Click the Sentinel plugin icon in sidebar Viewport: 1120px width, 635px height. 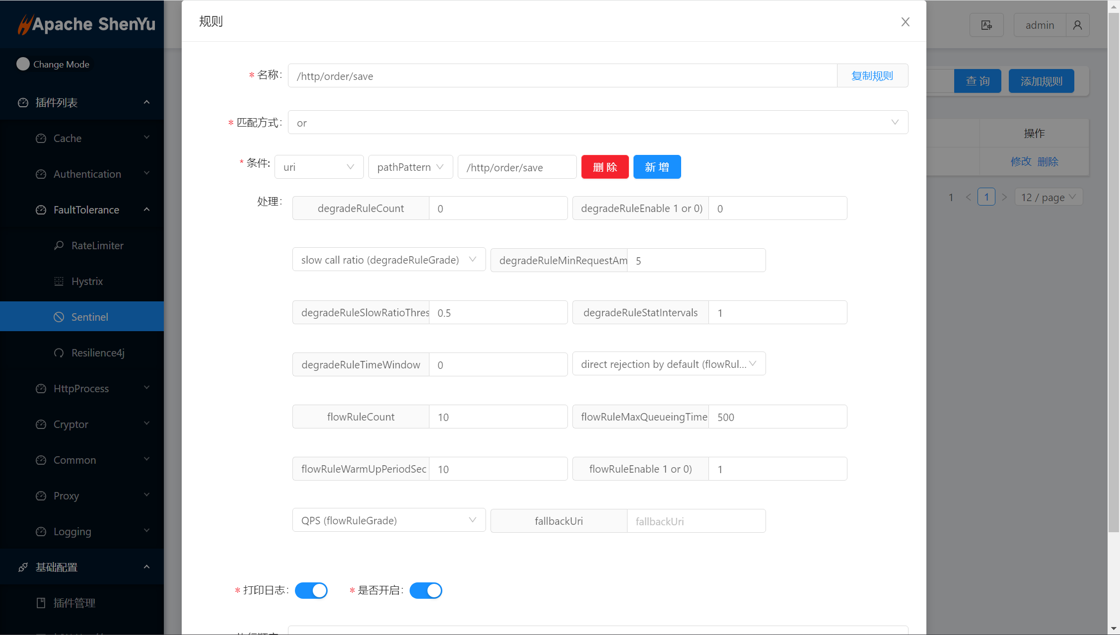tap(59, 317)
